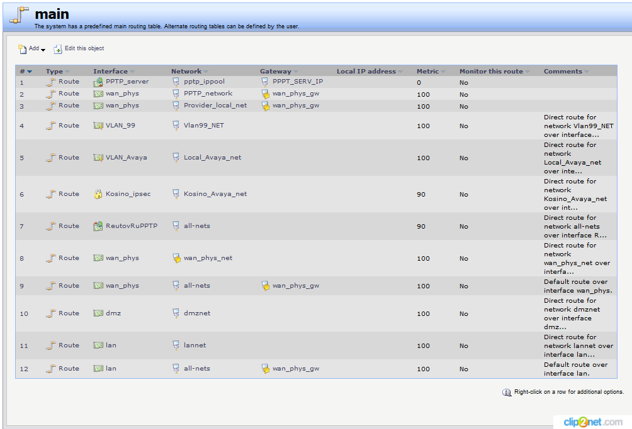632x429 pixels.
Task: Click VLAN_99 interface icon
Action: (x=98, y=126)
